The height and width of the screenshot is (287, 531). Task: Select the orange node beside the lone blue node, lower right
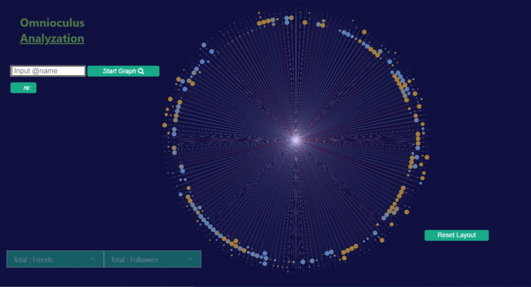tap(382, 240)
